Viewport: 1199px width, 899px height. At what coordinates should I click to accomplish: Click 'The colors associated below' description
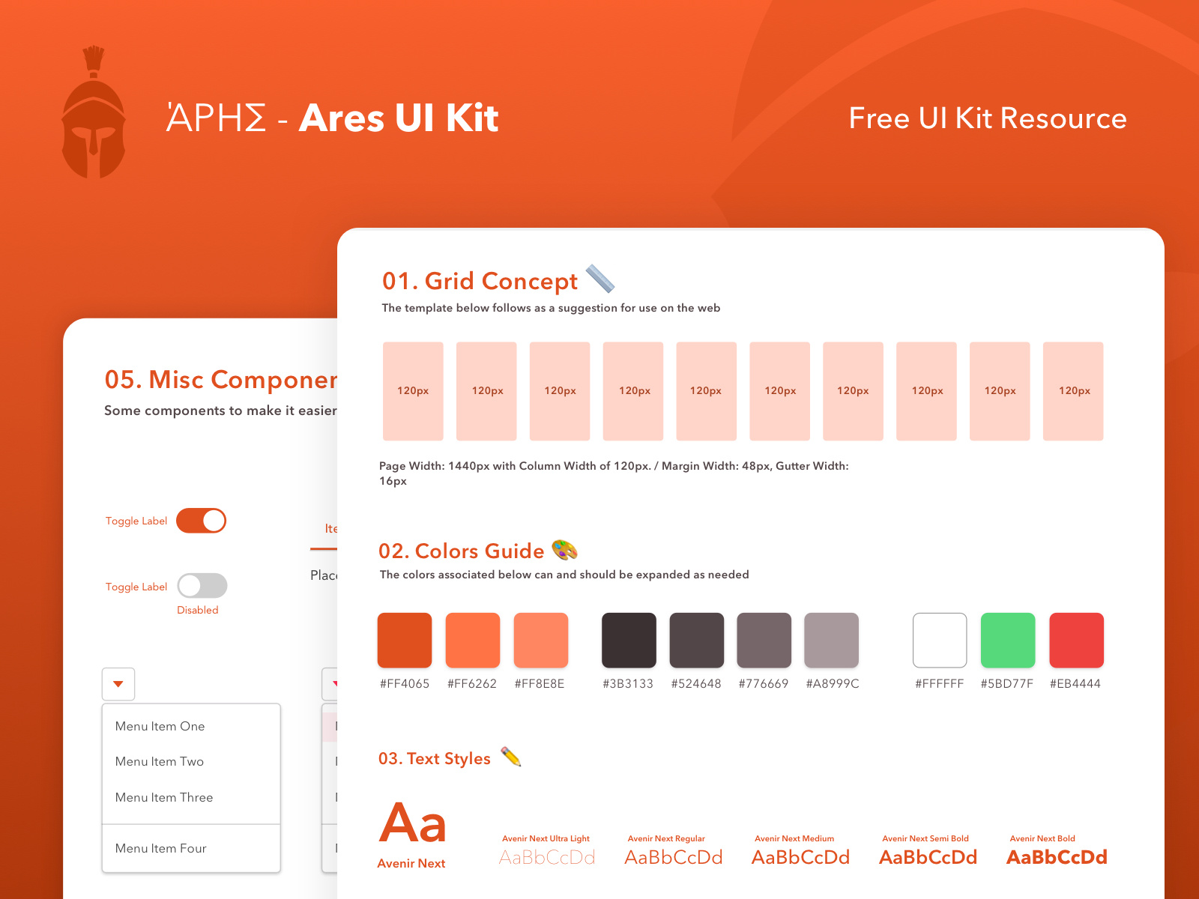click(x=564, y=575)
